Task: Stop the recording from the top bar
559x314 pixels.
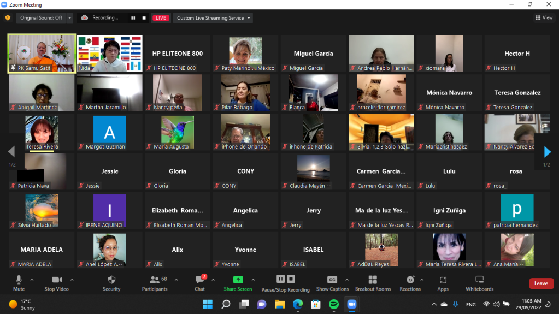Action: pos(144,18)
